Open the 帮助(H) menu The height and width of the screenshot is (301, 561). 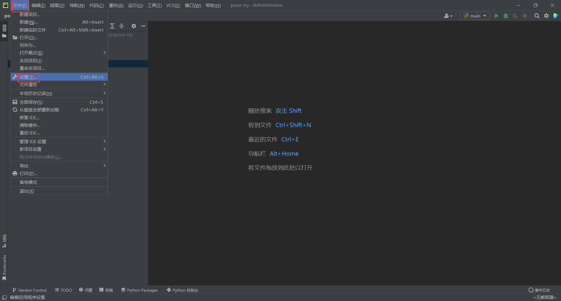213,5
